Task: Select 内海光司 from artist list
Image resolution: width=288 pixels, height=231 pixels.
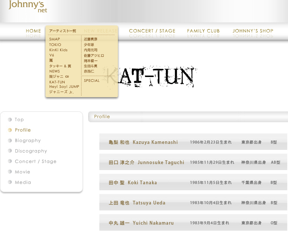Action: click(x=90, y=50)
